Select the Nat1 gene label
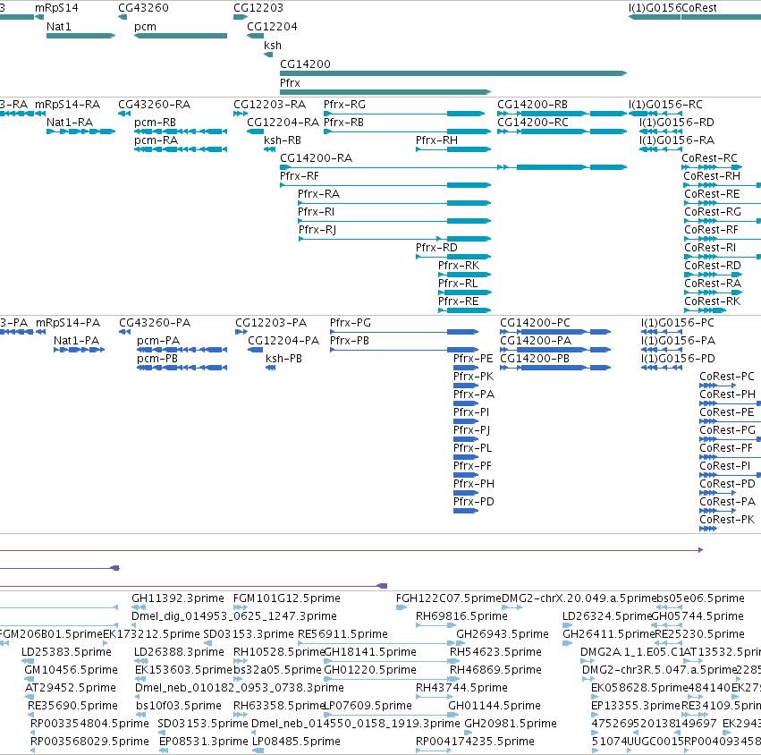The image size is (761, 755). click(x=59, y=27)
